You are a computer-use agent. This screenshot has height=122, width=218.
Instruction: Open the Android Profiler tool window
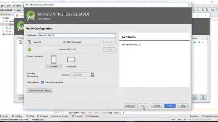(x=60, y=116)
